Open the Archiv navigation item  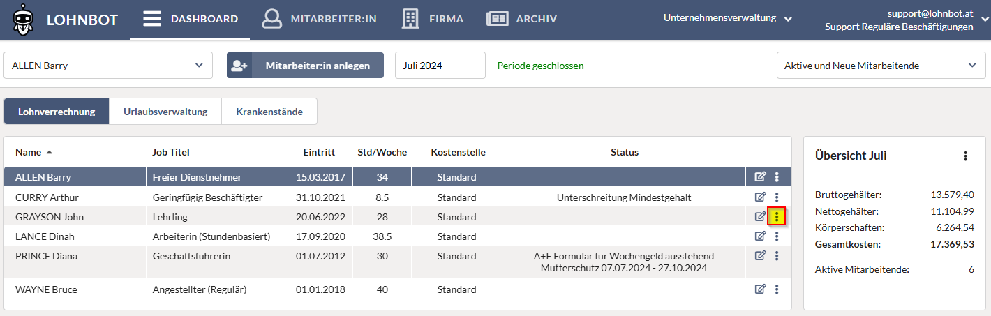(521, 19)
